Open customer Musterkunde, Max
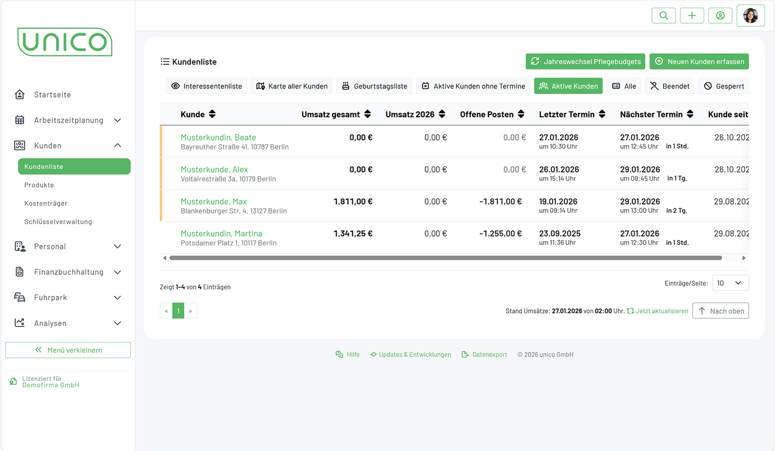 click(x=213, y=201)
